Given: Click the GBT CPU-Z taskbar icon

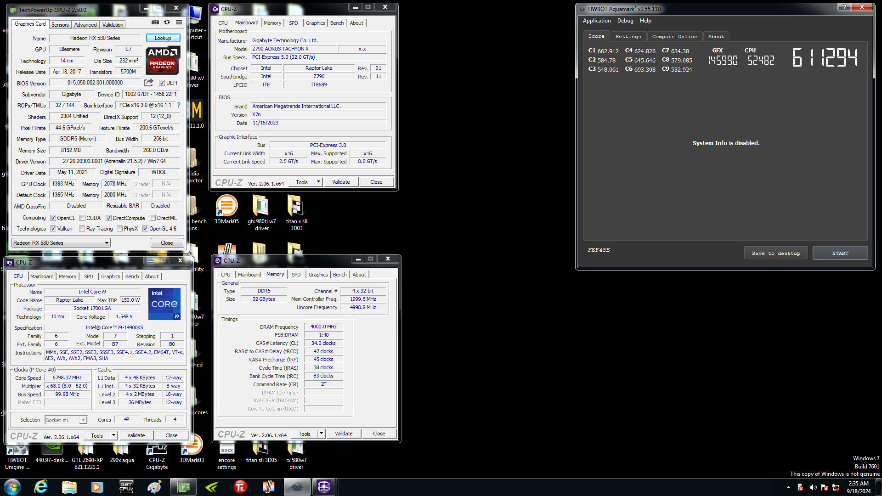Looking at the screenshot, I should (x=126, y=487).
